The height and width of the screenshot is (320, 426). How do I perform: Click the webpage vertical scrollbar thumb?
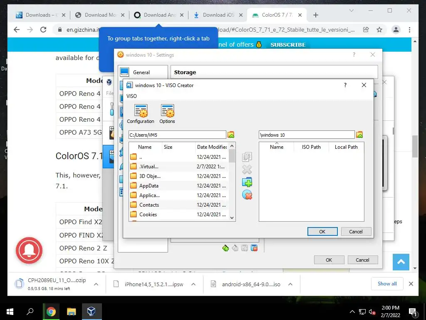point(415,147)
